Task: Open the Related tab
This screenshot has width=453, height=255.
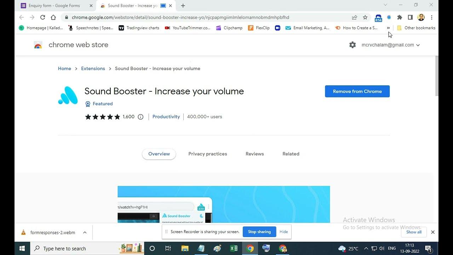Action: click(x=291, y=154)
